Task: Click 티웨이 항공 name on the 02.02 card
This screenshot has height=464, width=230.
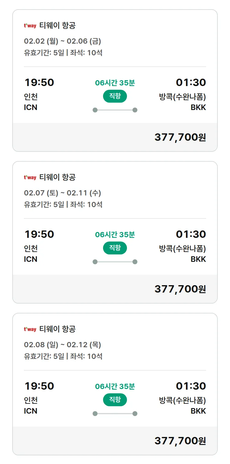Action: pyautogui.click(x=57, y=26)
